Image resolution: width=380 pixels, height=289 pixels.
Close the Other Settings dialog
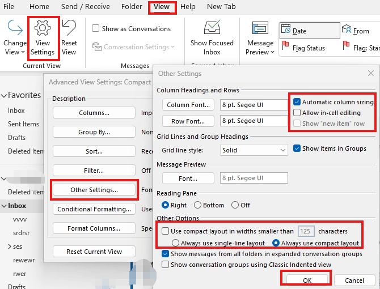click(x=370, y=73)
